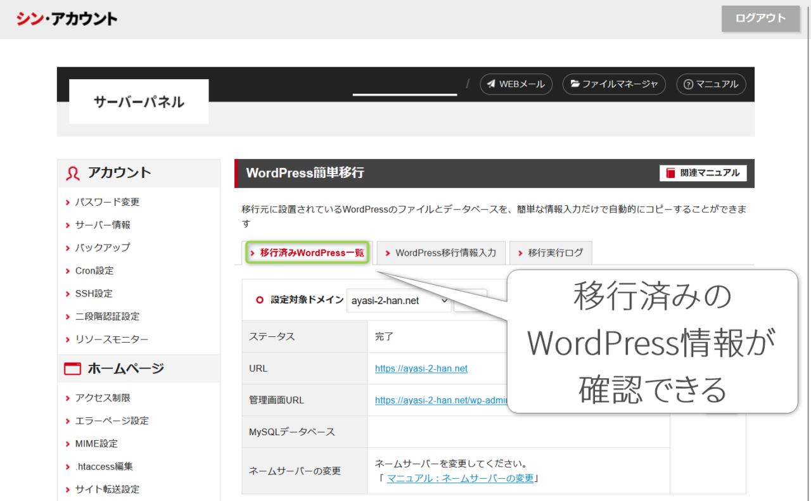Click the URL row label
Viewport: 811px width, 501px height.
coord(259,369)
